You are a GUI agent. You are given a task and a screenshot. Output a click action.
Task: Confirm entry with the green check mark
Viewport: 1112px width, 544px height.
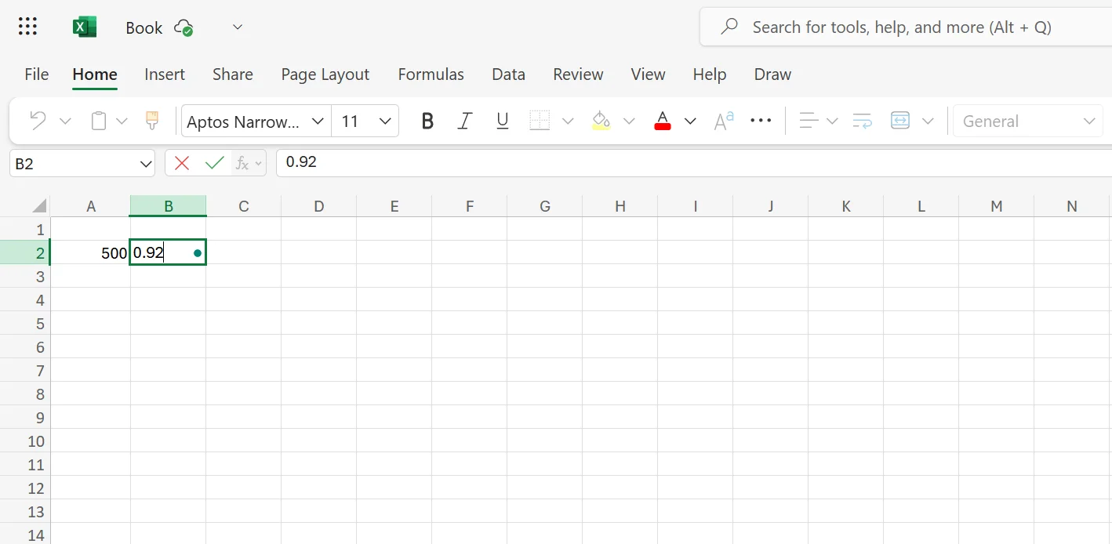[214, 162]
